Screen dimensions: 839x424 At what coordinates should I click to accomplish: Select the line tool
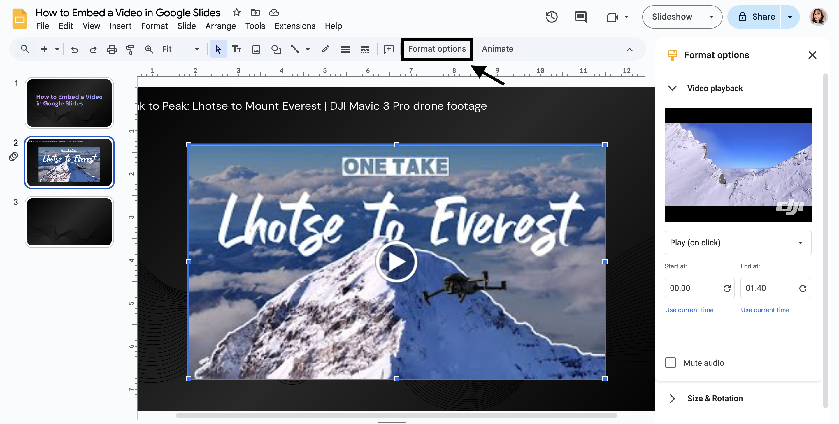pyautogui.click(x=295, y=49)
